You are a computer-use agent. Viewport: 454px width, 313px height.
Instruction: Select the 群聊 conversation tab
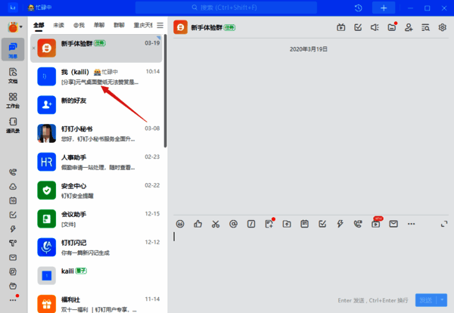tap(119, 26)
